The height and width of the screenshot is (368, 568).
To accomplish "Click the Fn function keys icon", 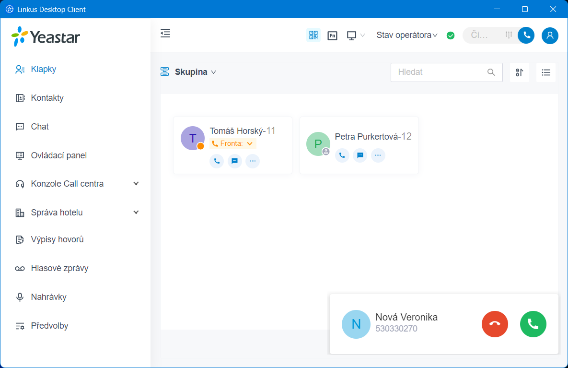I will click(x=333, y=35).
